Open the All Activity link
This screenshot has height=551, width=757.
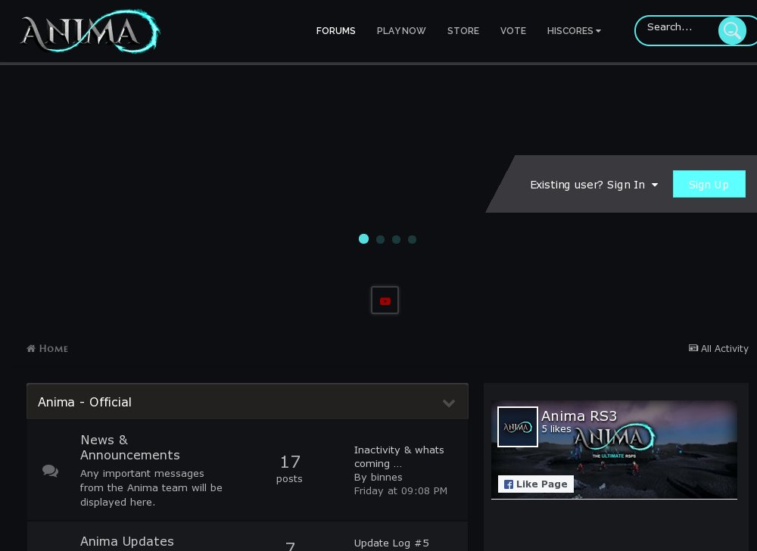point(718,348)
